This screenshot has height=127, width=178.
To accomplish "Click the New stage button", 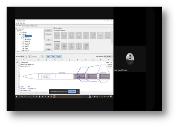I will (x=48, y=45).
